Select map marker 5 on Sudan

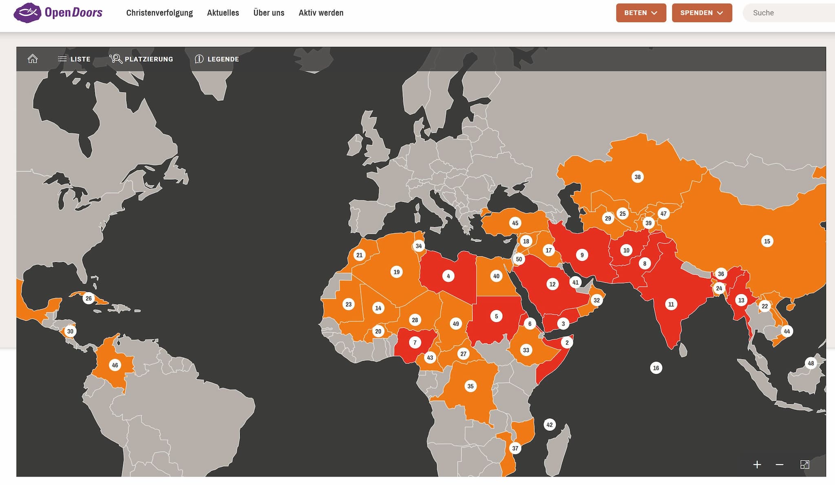(x=496, y=316)
